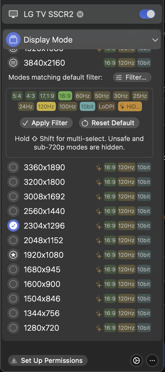Toggle the 16:9 aspect ratio filter tag

66,96
